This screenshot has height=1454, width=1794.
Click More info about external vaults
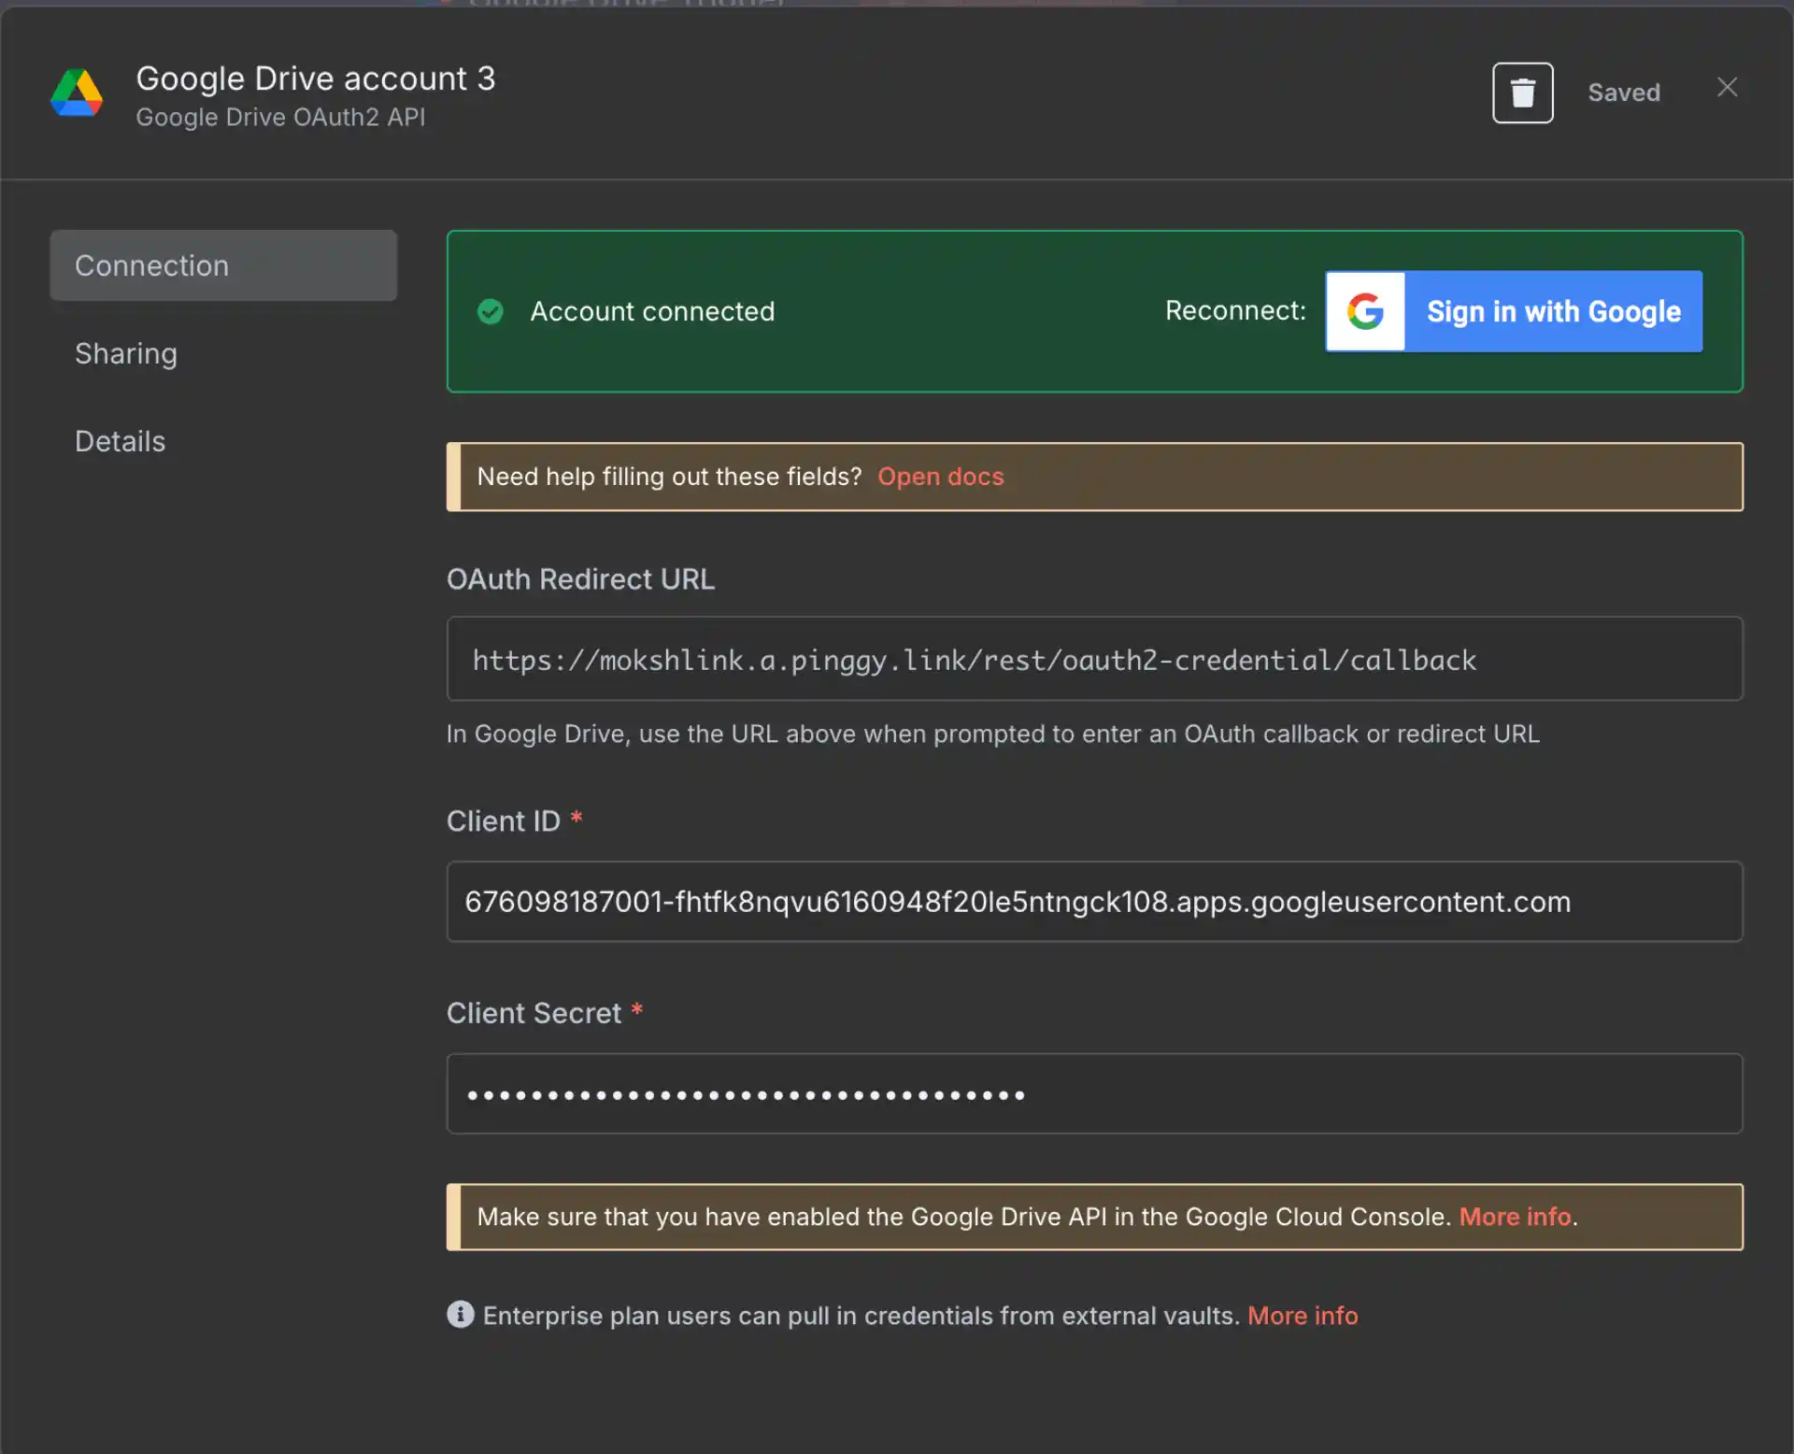click(x=1303, y=1315)
